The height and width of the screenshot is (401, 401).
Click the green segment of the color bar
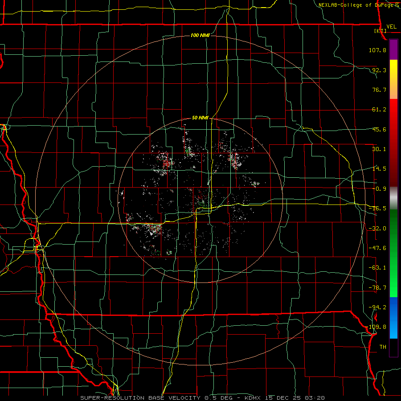393,253
